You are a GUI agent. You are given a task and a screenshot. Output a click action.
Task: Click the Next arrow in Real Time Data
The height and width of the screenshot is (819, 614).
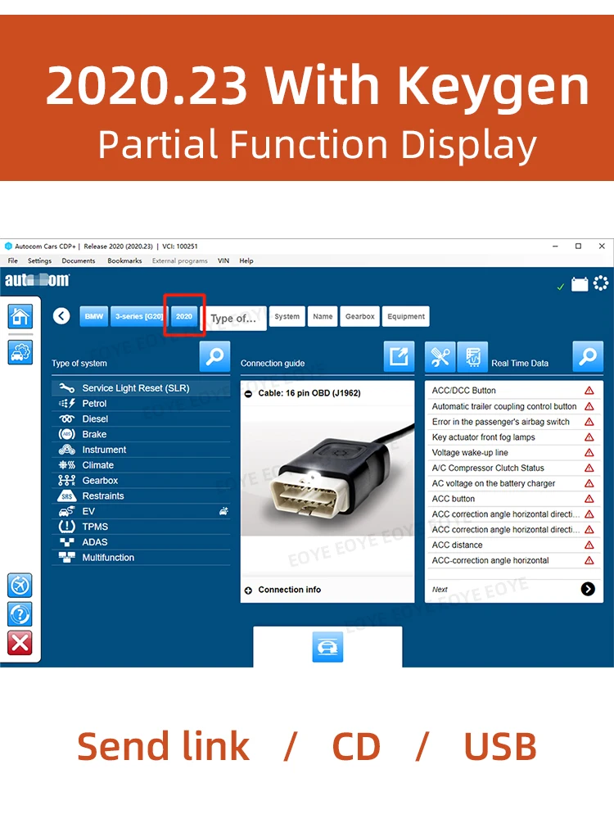pos(588,589)
